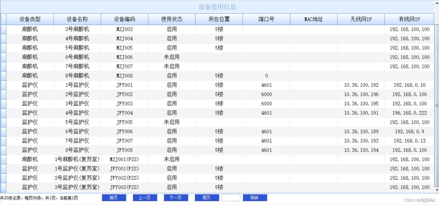Image resolution: width=439 pixels, height=205 pixels.
Task: Click the 4号监护仪 name cell
Action: coord(77,113)
